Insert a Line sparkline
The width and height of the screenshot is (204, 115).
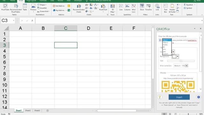coord(121,7)
